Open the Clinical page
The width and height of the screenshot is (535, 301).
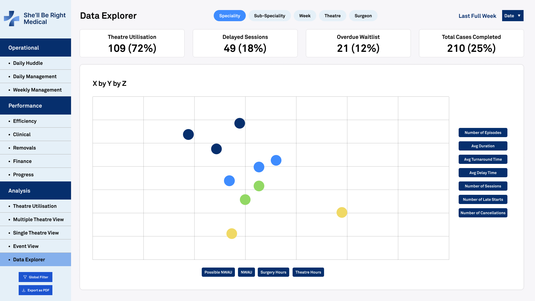point(35,134)
